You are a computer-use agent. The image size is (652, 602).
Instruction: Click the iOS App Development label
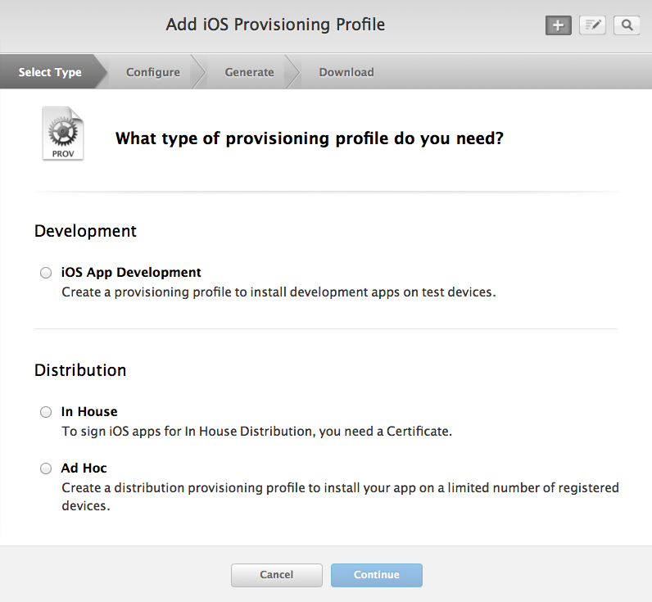pyautogui.click(x=131, y=273)
